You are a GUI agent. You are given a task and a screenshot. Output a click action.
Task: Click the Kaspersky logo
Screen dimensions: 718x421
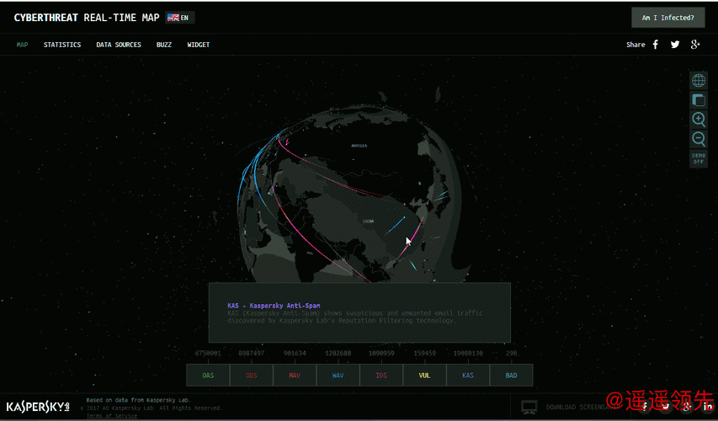(x=38, y=407)
